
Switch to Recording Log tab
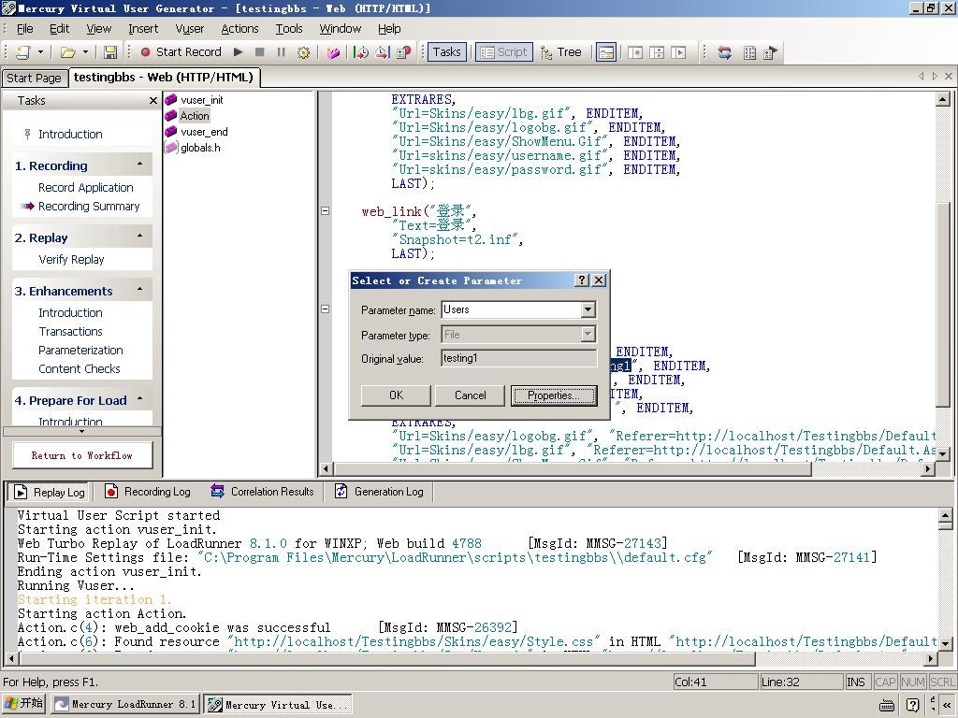click(148, 492)
